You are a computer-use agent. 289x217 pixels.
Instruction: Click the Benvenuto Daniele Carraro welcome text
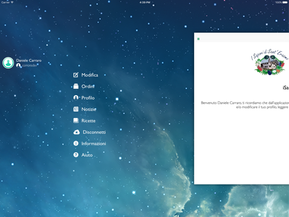coord(245,105)
